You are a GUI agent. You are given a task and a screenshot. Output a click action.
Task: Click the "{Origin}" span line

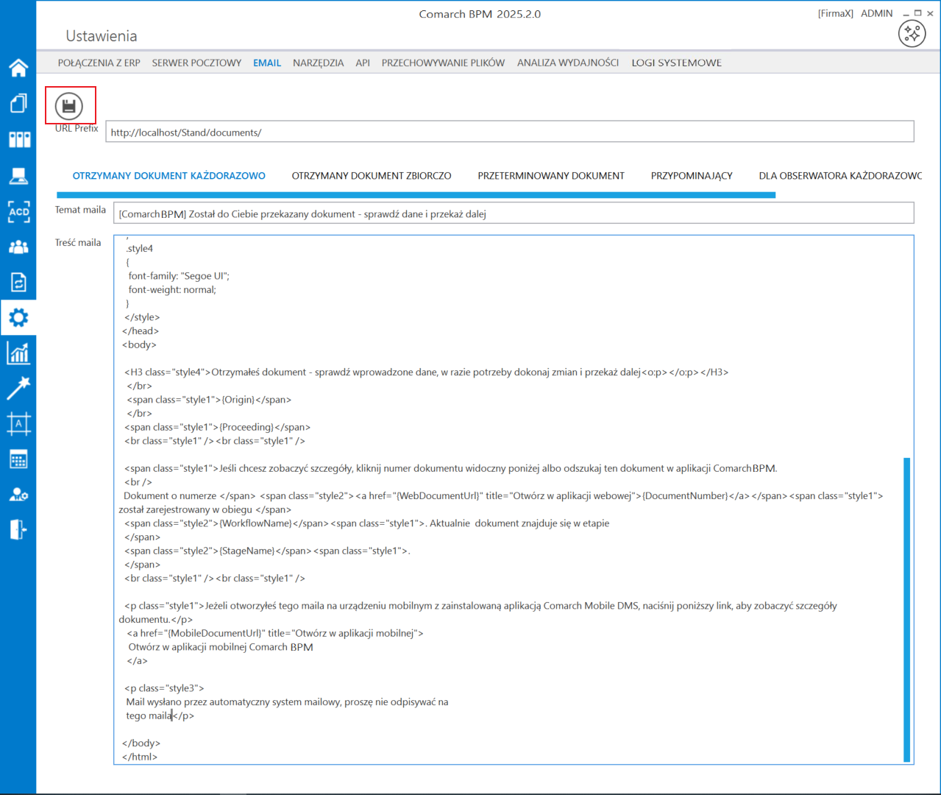pos(209,400)
